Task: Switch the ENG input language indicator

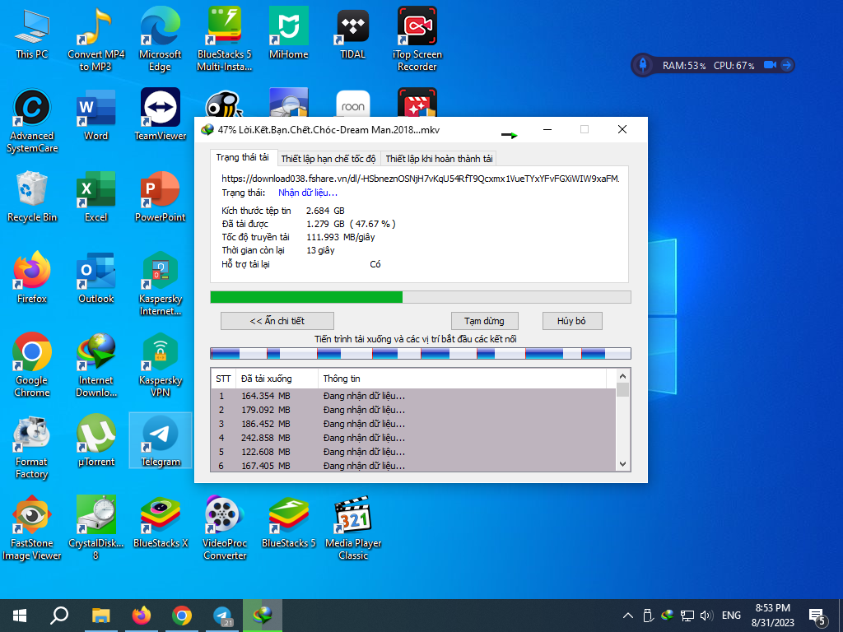Action: [x=731, y=616]
